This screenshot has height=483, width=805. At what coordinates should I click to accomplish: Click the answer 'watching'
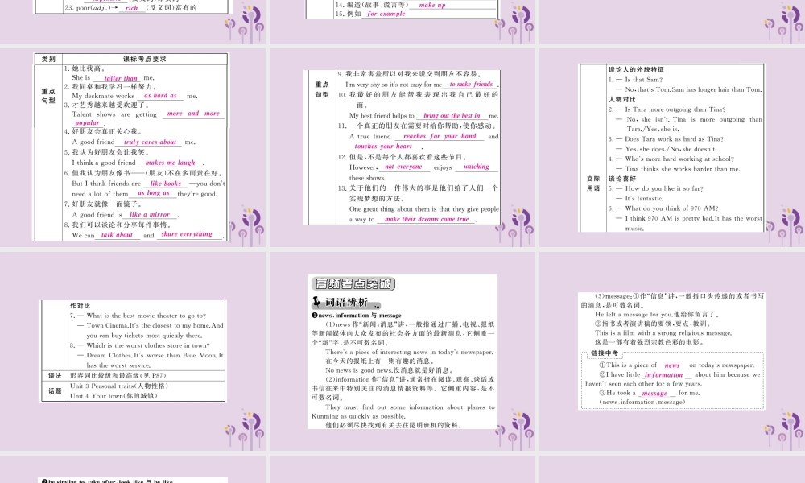tap(476, 167)
